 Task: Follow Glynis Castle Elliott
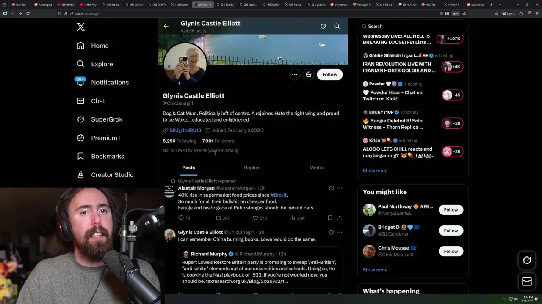coord(329,75)
